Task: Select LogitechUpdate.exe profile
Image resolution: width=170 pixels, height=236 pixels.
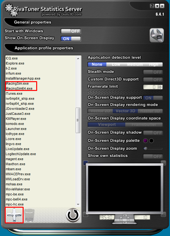Action: [21, 154]
